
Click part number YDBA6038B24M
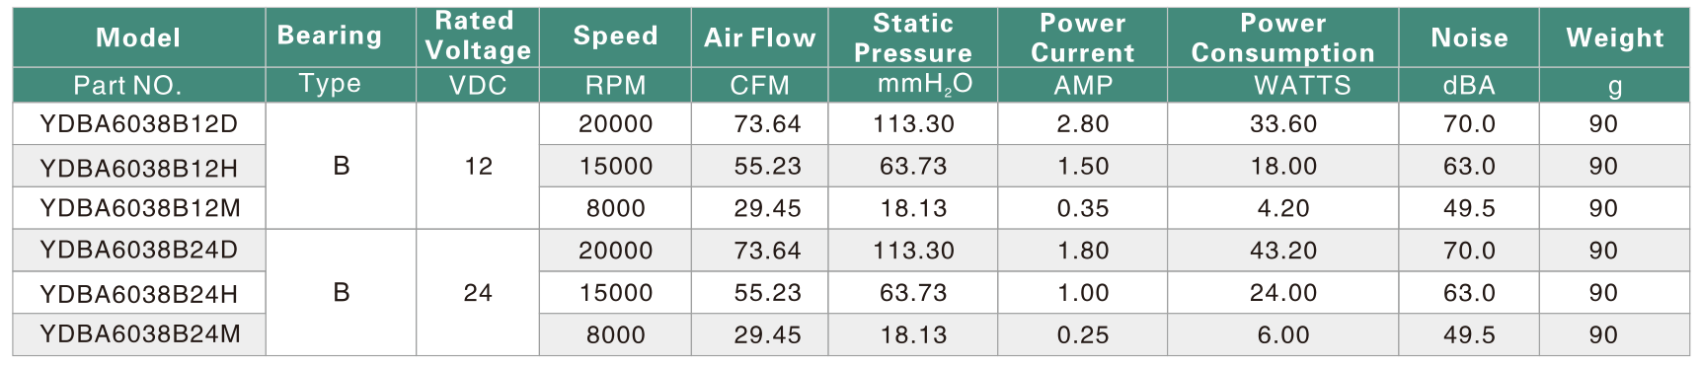(x=140, y=335)
